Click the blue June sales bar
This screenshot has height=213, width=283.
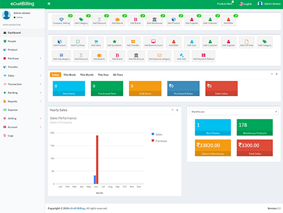coord(95,179)
